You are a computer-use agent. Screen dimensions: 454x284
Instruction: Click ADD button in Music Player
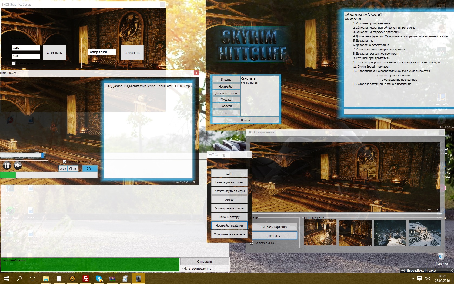click(63, 169)
